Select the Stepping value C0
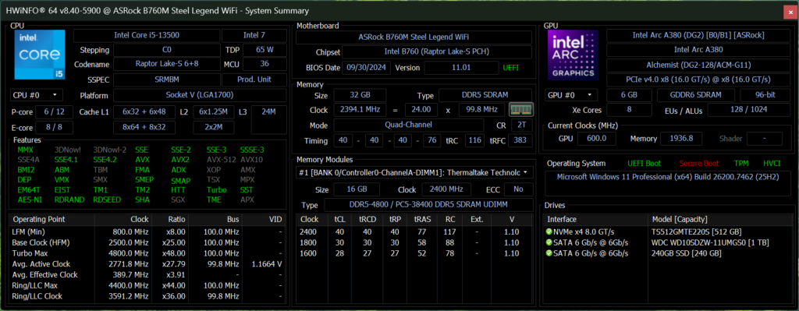Image resolution: width=799 pixels, height=311 pixels. pos(167,51)
